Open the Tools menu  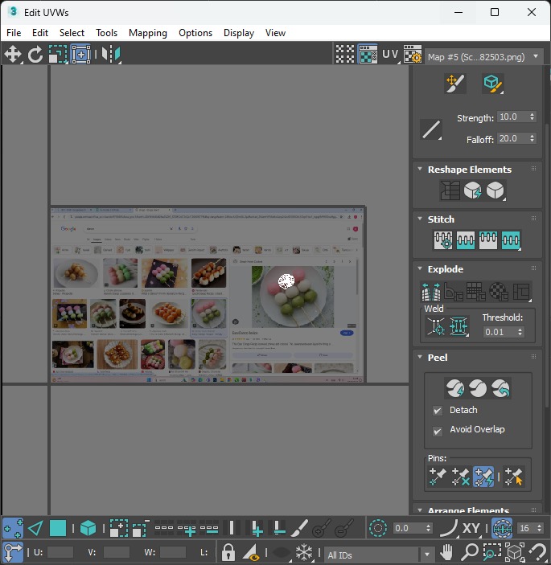tap(106, 33)
